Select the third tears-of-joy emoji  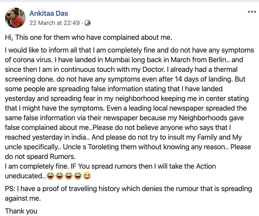coord(69,176)
